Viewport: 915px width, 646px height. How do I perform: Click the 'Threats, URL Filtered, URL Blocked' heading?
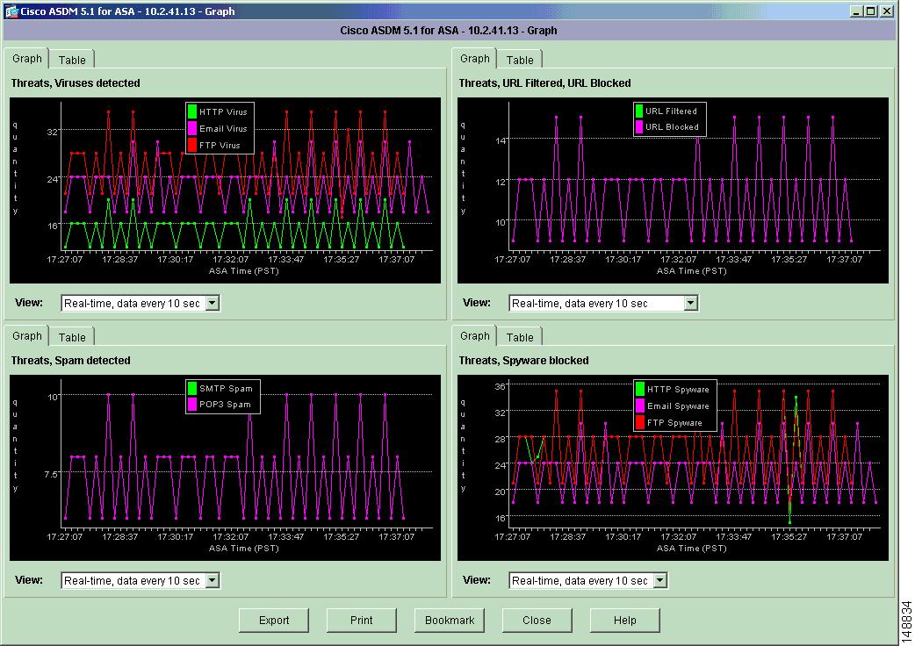(544, 83)
